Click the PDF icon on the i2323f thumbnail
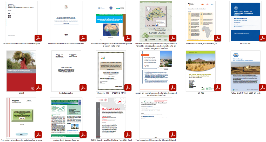 point(38,87)
